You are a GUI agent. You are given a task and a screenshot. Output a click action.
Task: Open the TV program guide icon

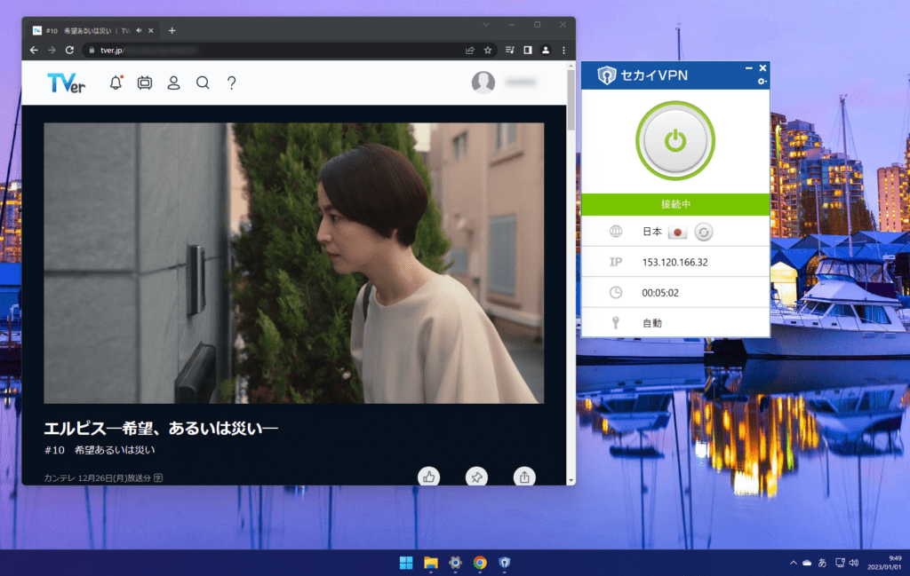coord(145,83)
